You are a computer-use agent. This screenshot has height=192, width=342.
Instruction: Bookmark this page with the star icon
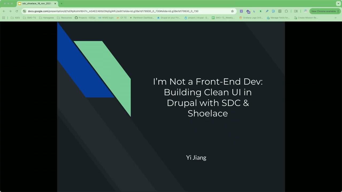pos(232,11)
